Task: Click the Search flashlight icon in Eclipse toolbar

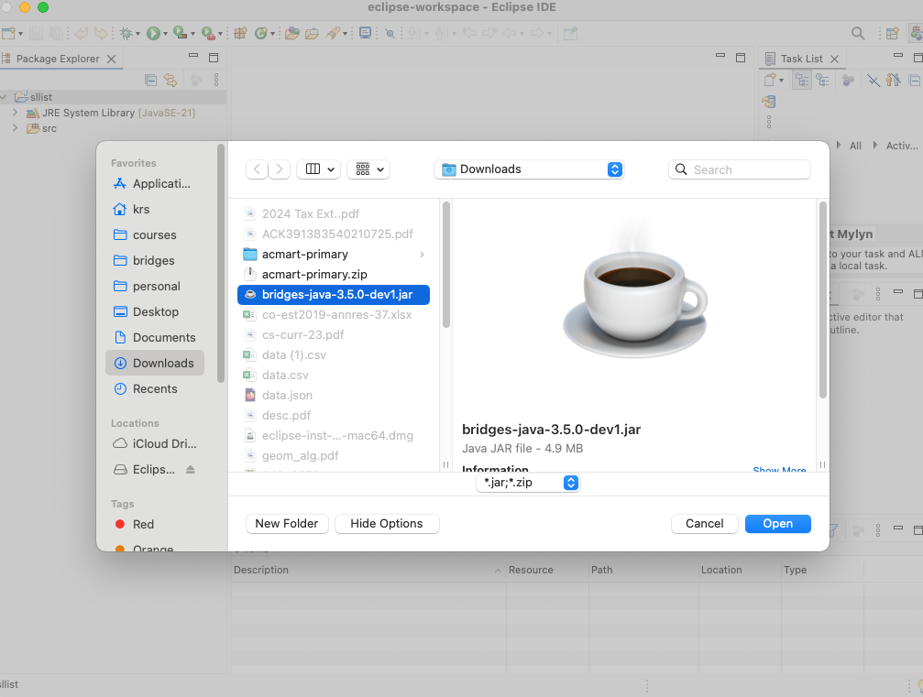Action: tap(333, 34)
